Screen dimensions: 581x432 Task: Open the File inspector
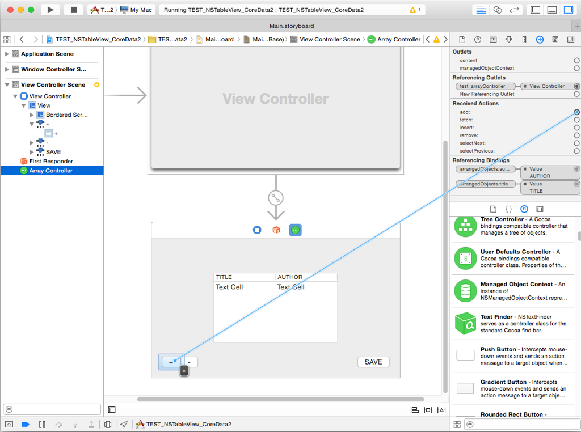point(462,40)
